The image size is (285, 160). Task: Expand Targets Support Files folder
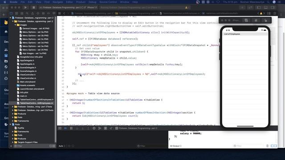point(13,142)
